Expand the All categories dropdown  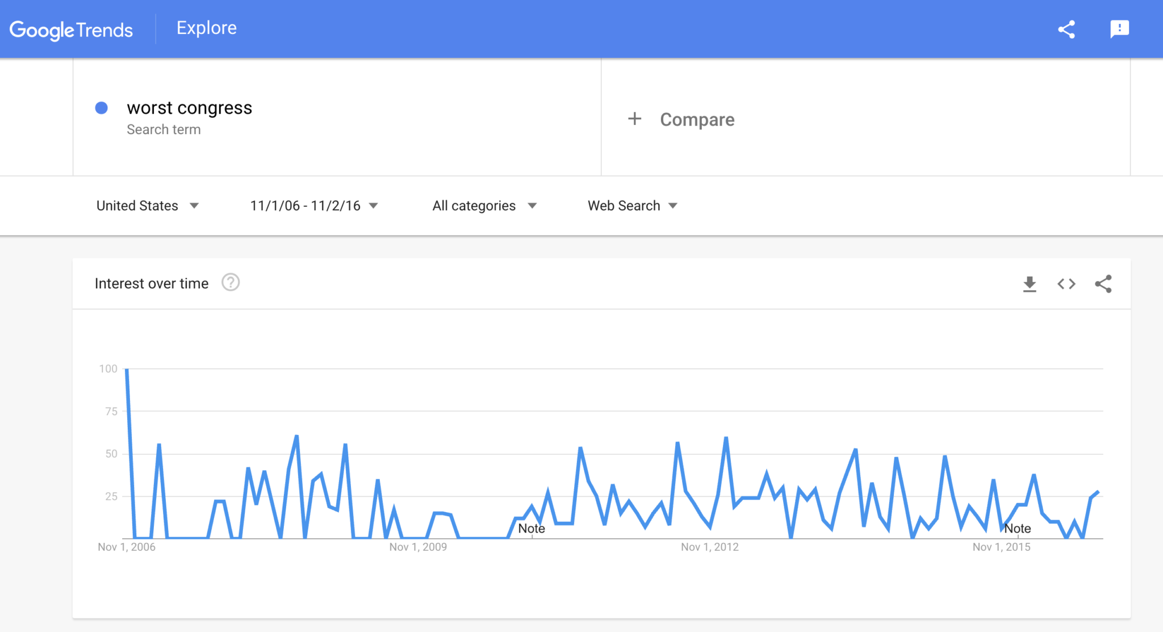484,206
